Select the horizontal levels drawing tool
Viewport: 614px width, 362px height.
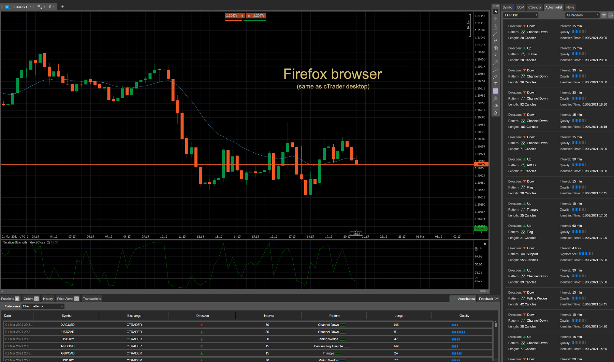point(496,62)
